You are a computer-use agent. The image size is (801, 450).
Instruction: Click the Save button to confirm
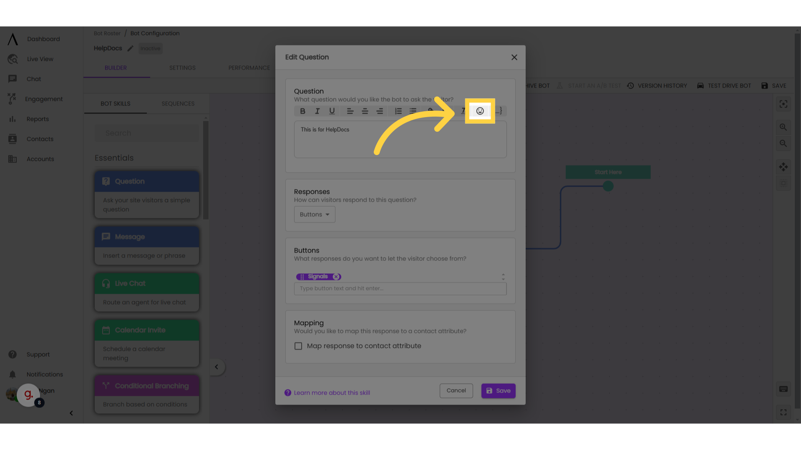click(498, 391)
